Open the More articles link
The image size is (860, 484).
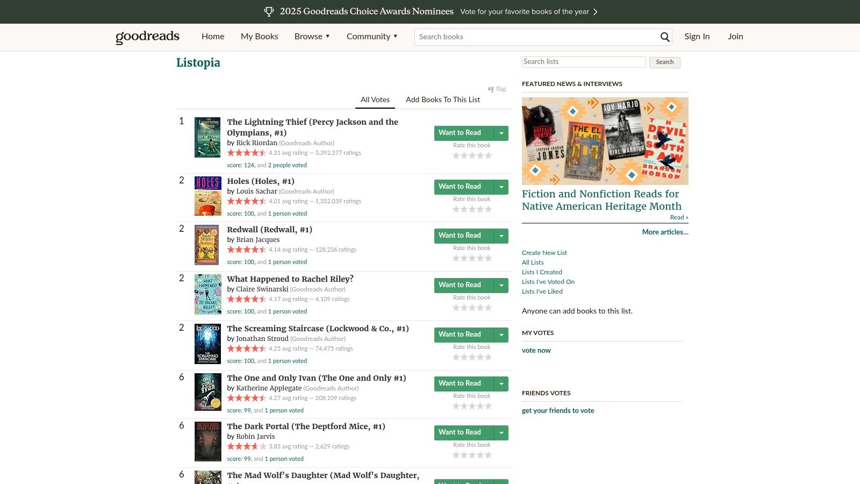pyautogui.click(x=665, y=232)
